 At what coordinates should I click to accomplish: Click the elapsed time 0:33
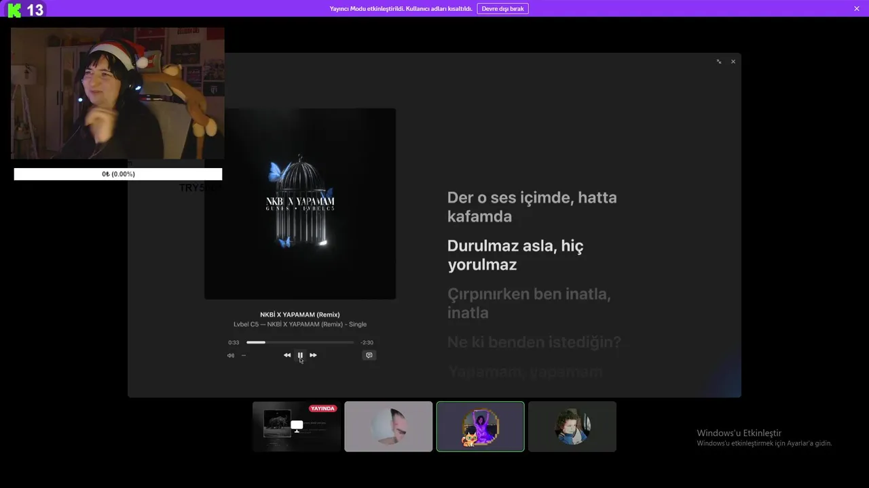(x=234, y=342)
